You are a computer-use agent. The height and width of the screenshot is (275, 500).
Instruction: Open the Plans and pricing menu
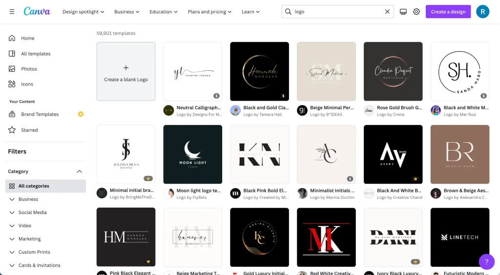[210, 12]
